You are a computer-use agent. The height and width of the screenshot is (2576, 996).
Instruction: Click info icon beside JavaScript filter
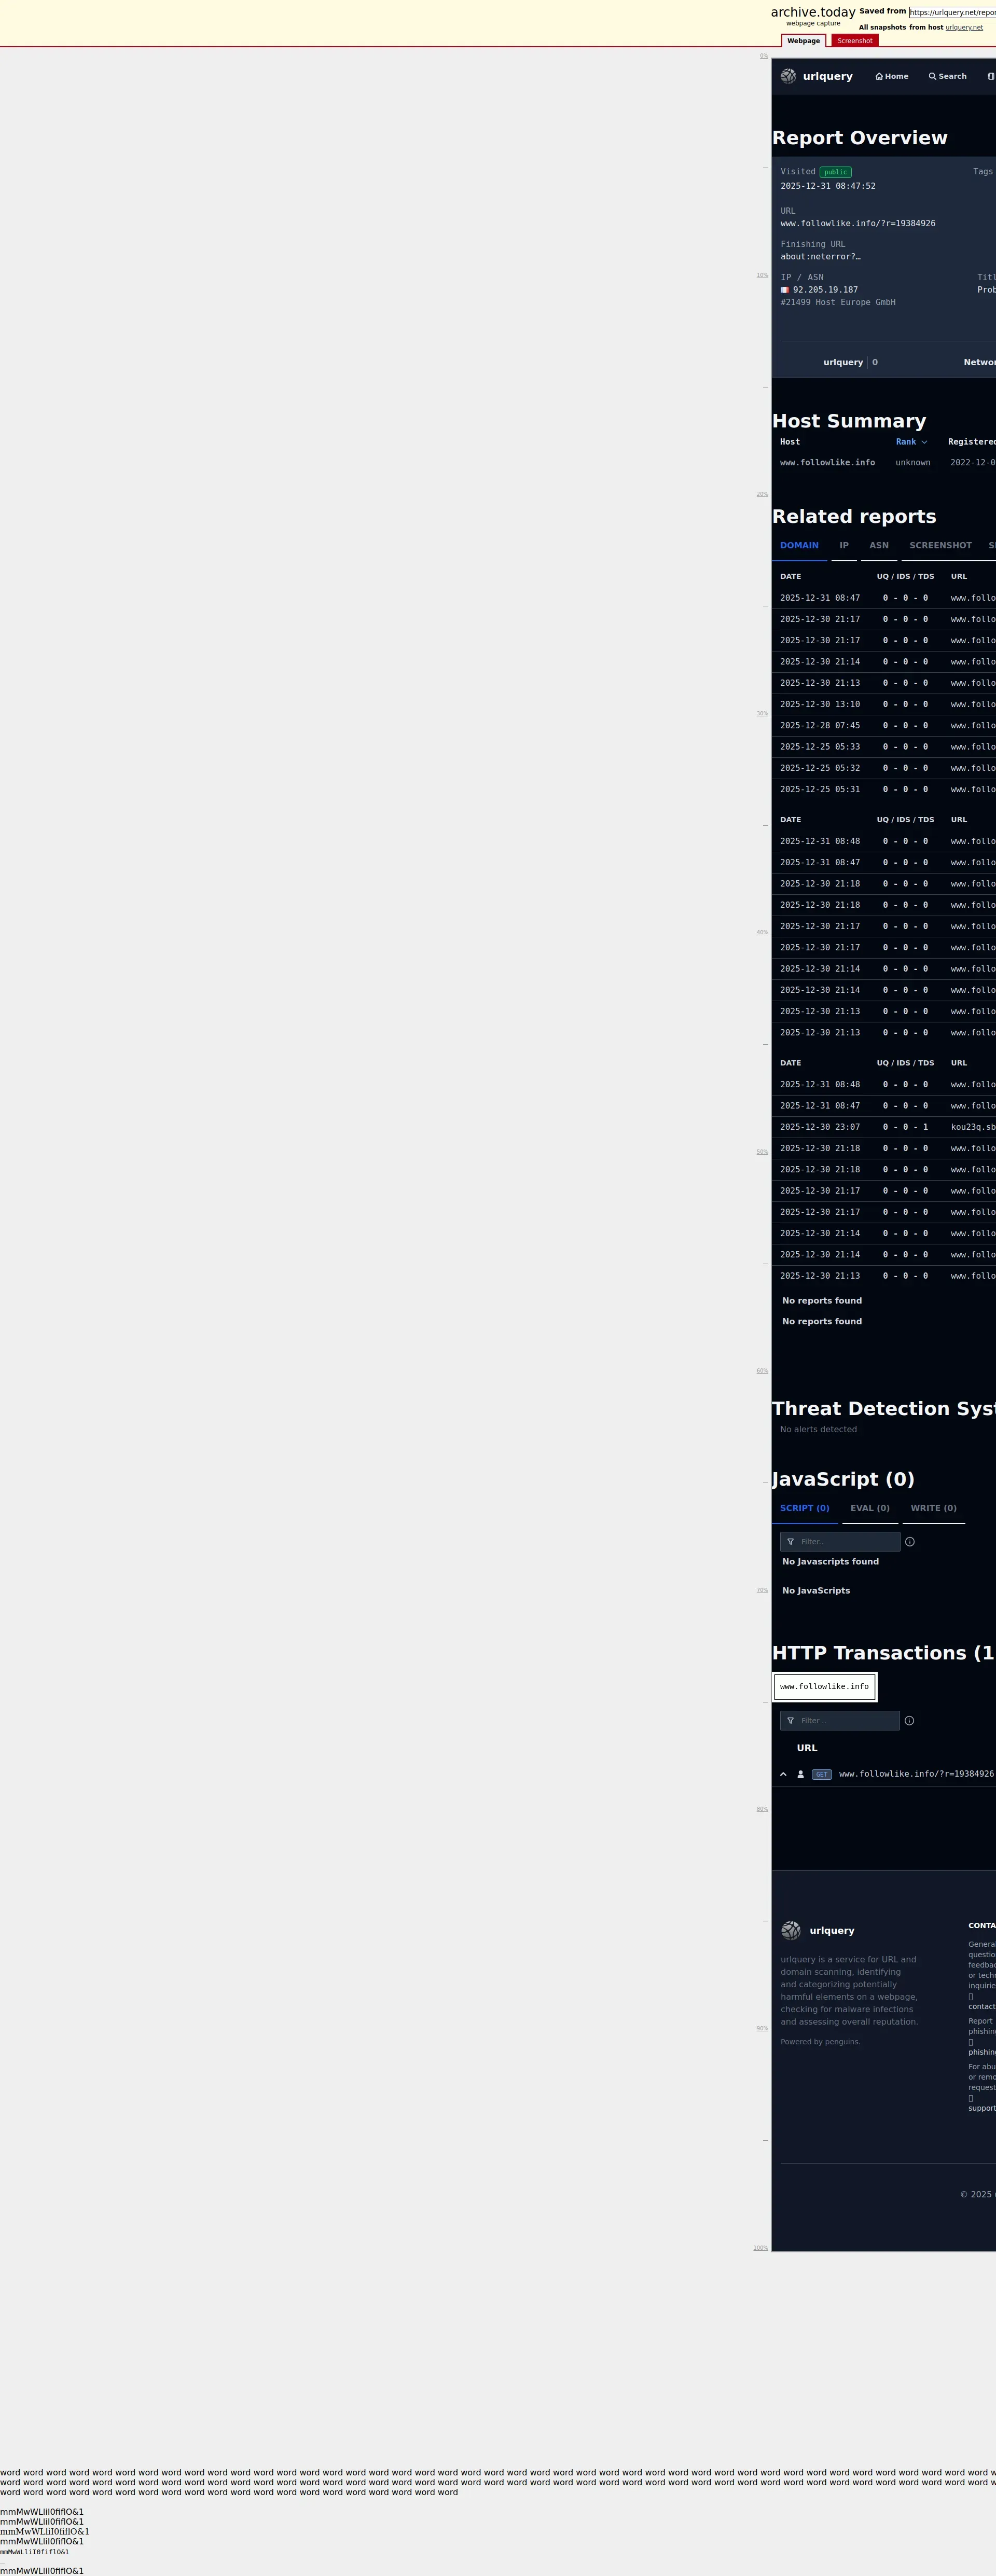coord(909,1541)
